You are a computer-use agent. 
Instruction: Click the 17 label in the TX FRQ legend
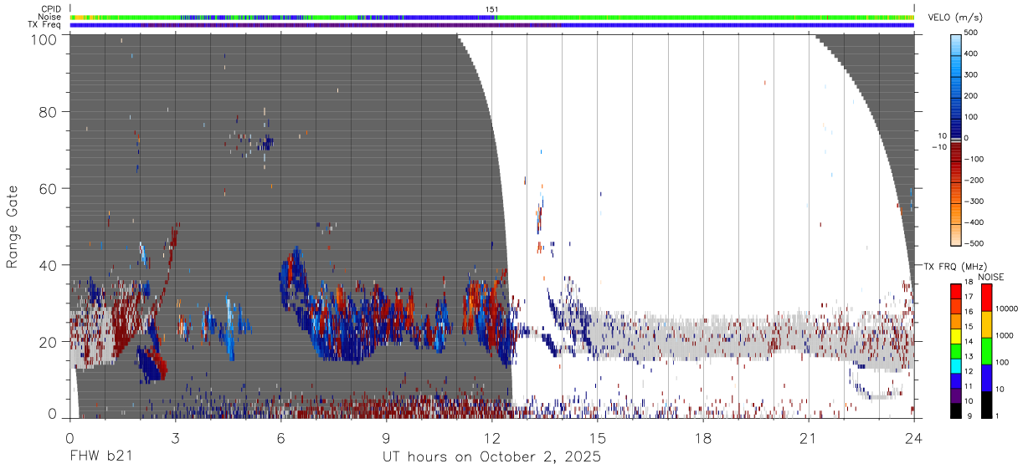tap(969, 297)
